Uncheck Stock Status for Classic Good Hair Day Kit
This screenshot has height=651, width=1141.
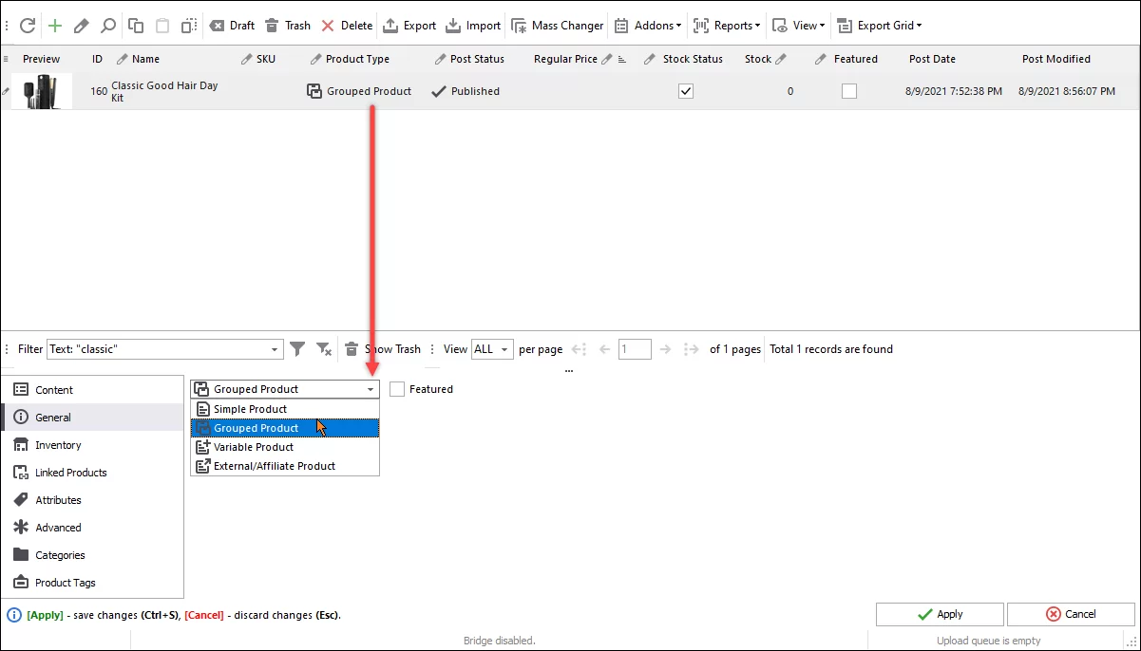[686, 91]
